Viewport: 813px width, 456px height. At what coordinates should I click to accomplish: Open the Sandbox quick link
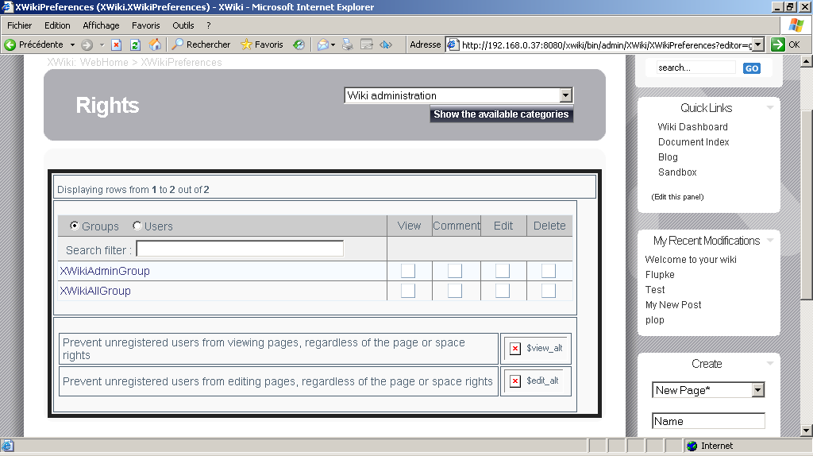pos(677,172)
